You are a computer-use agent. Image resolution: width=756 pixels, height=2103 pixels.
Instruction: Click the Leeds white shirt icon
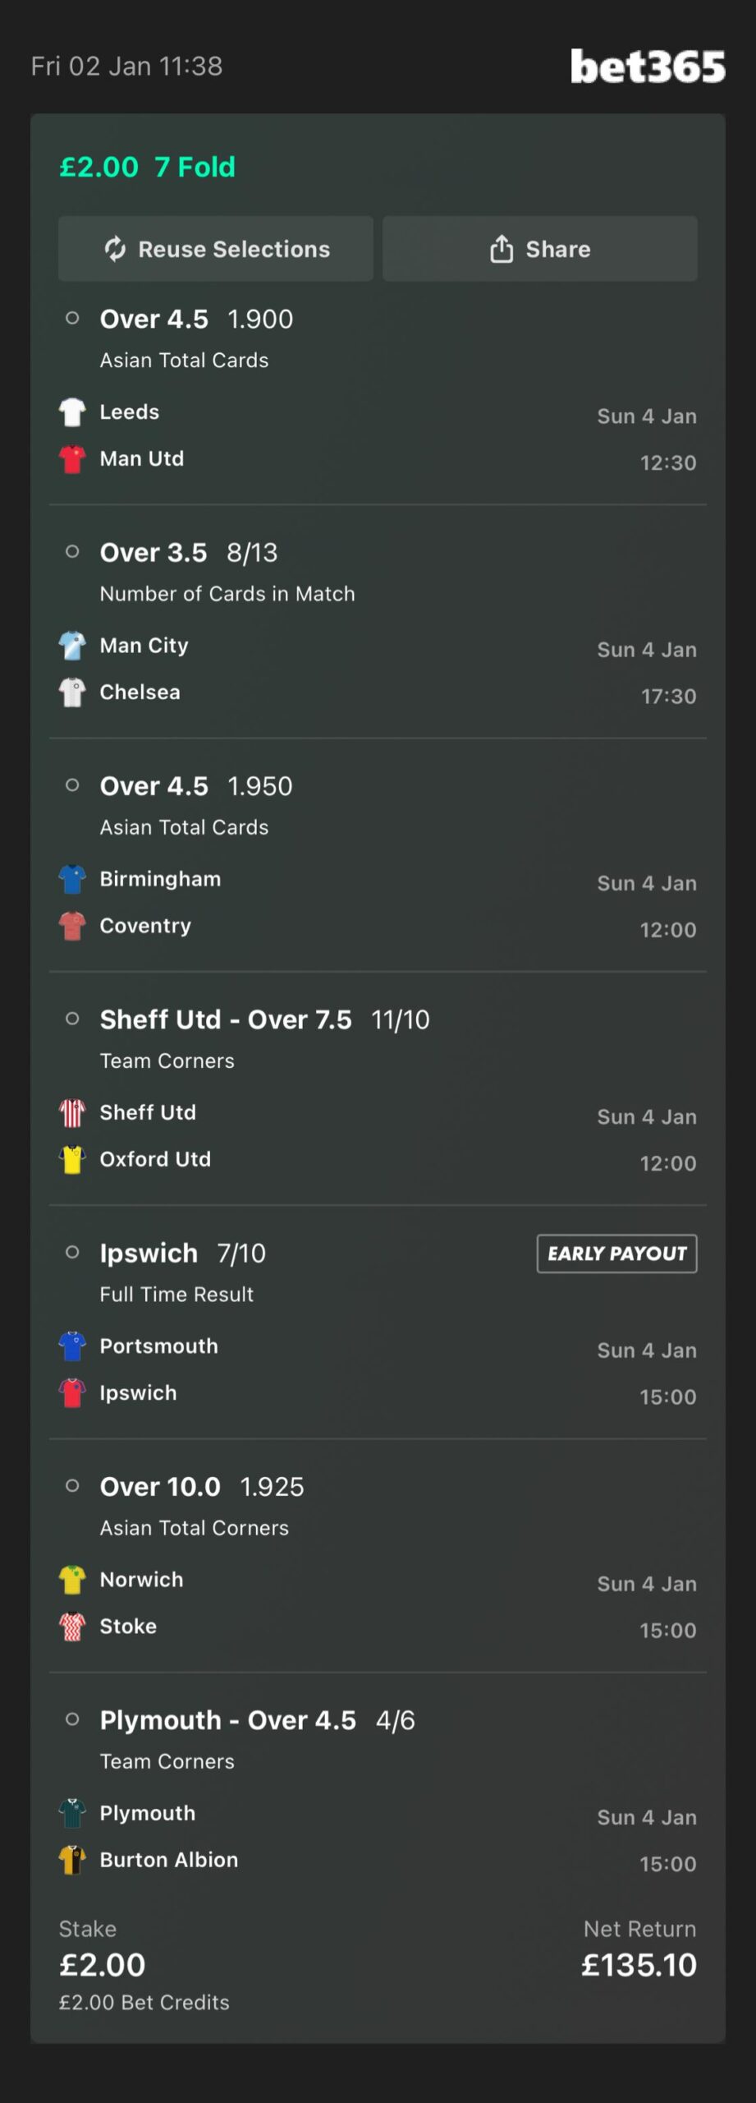pos(72,412)
